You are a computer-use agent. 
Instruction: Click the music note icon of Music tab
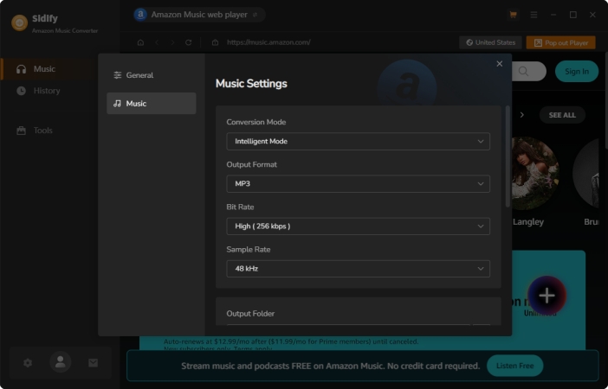[117, 104]
